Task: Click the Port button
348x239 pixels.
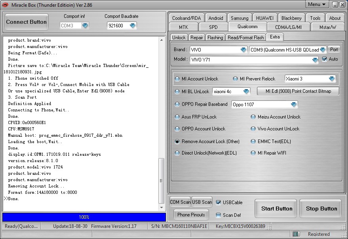Action: click(334, 50)
